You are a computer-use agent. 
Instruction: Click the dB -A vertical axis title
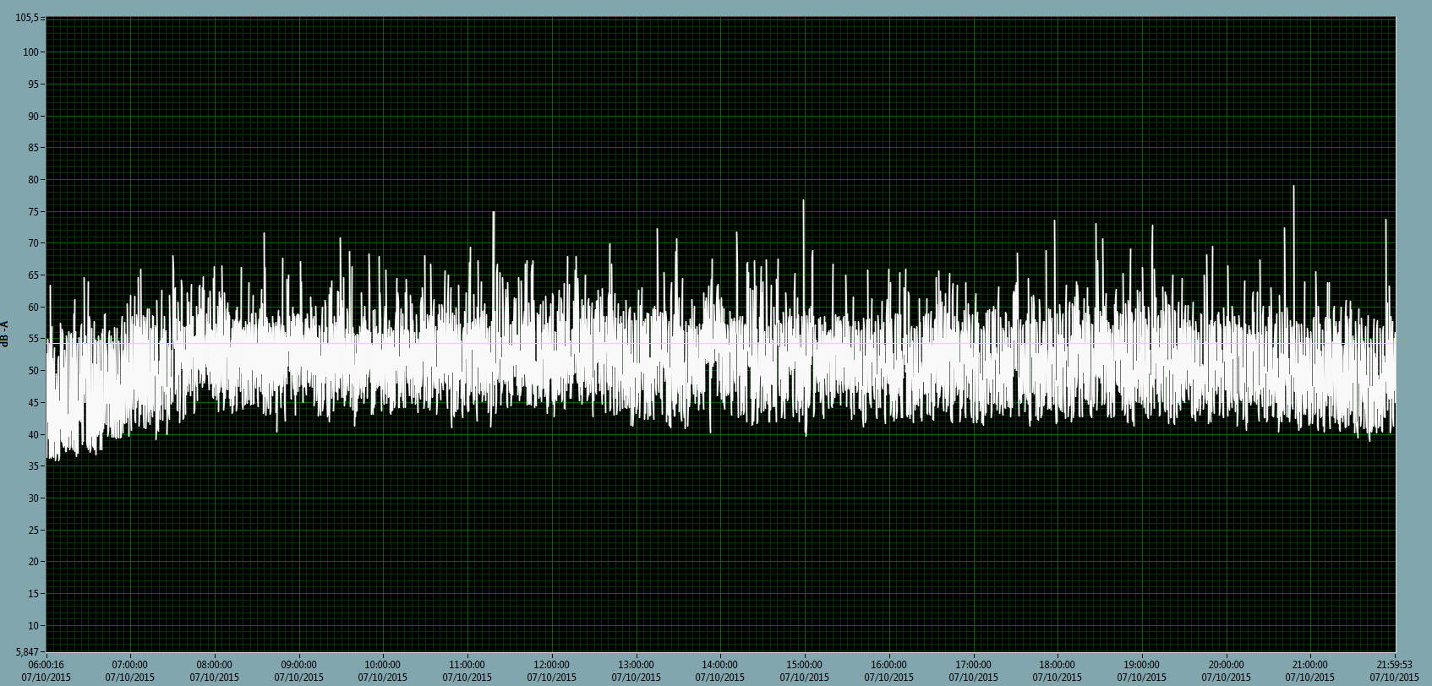point(5,334)
